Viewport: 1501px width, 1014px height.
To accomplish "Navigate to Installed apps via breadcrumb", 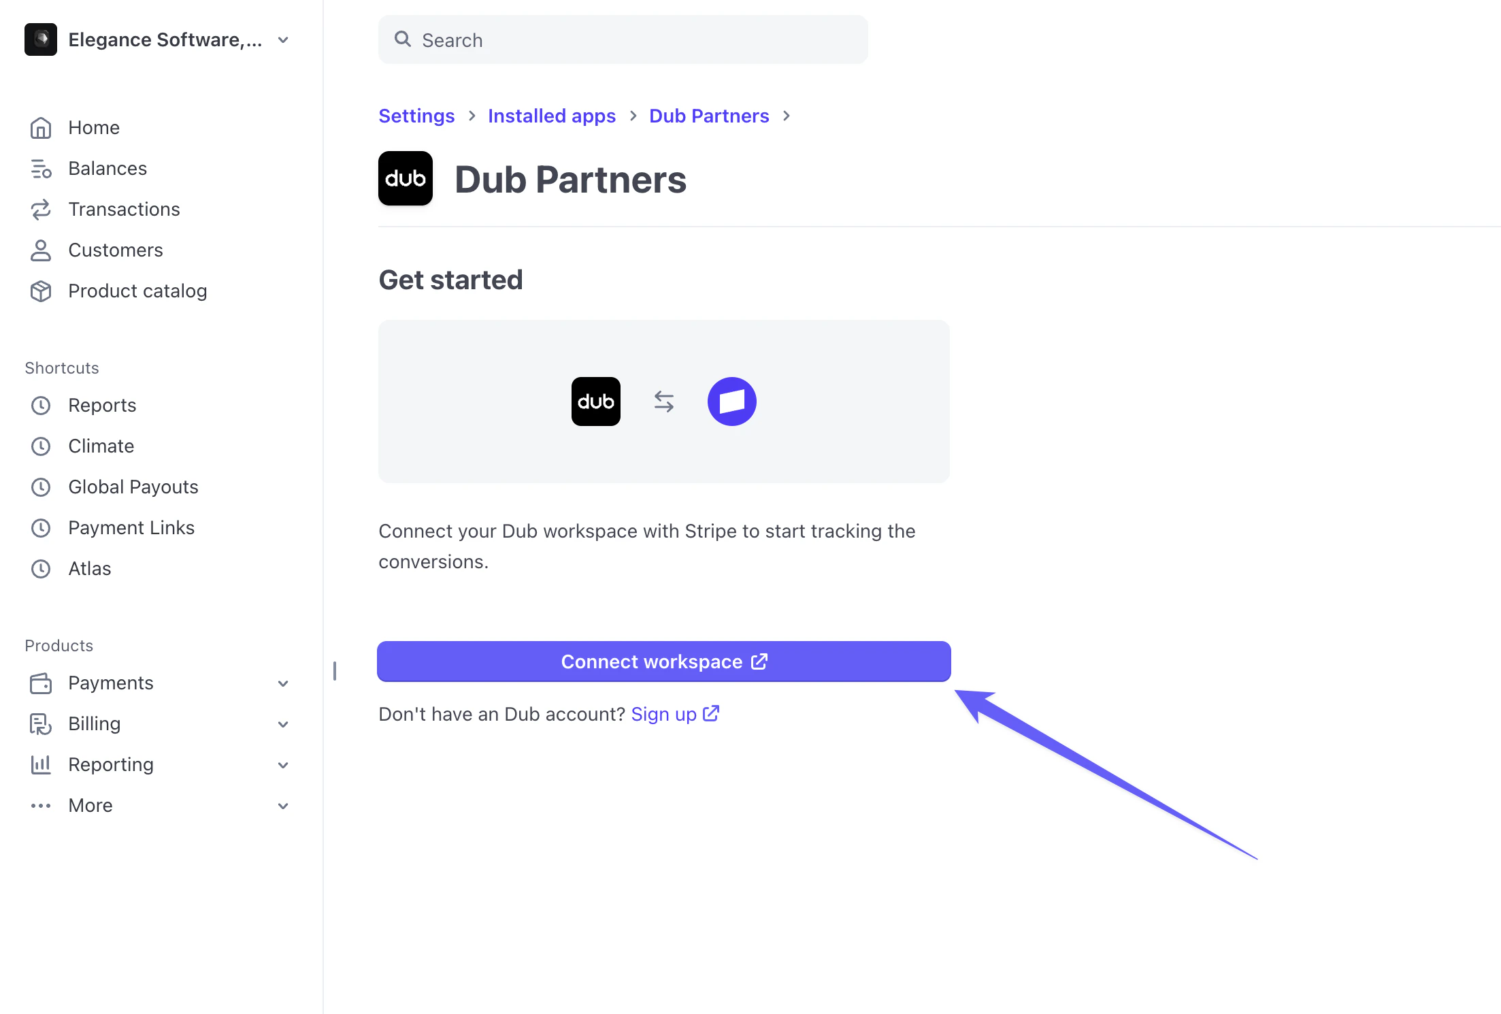I will coord(551,116).
